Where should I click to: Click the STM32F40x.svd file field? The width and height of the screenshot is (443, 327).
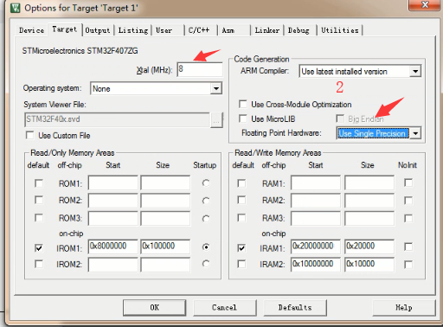pos(118,120)
